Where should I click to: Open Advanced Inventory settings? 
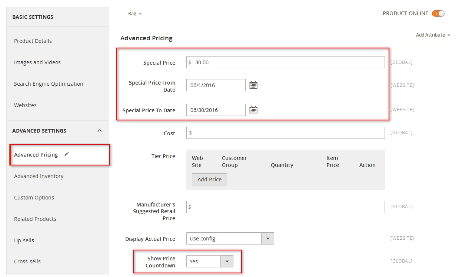tap(39, 176)
